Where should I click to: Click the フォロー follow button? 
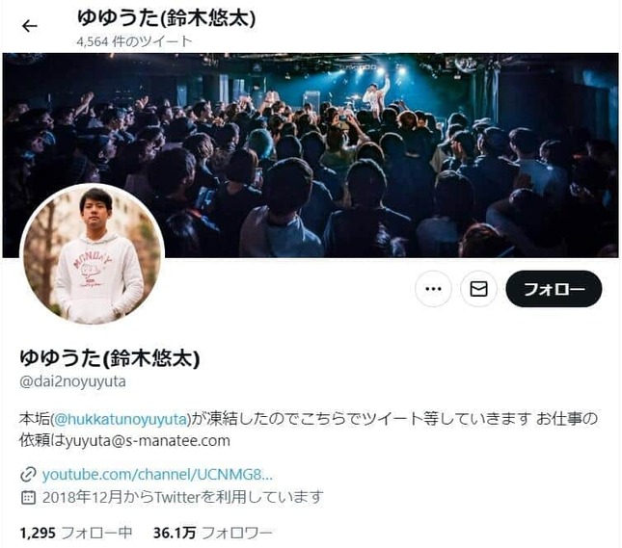[x=554, y=289]
